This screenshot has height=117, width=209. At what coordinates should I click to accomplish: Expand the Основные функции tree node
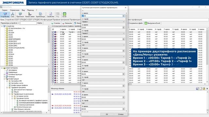[x=5, y=74]
